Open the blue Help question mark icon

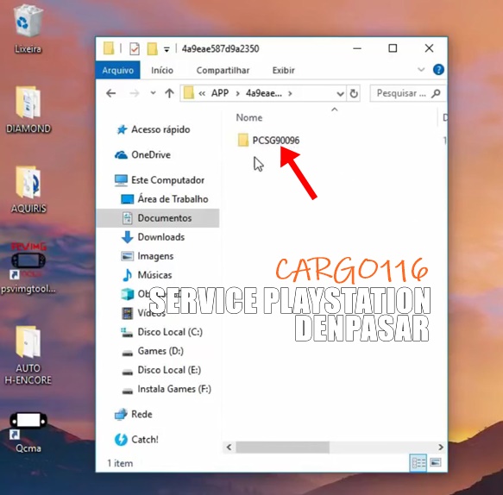click(x=438, y=70)
